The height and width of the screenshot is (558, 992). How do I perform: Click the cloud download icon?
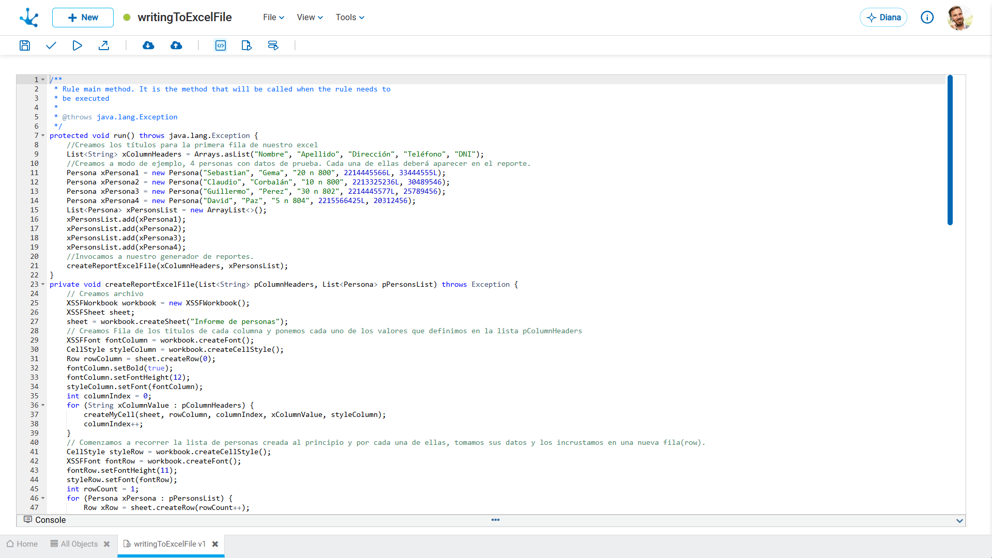pos(148,45)
